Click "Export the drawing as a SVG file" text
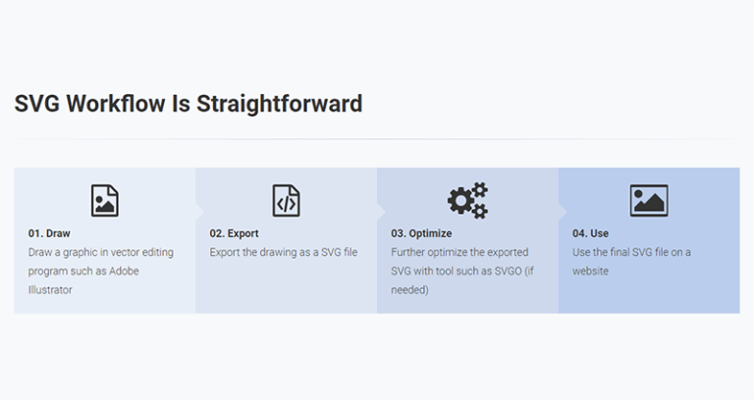754x400 pixels. tap(284, 252)
